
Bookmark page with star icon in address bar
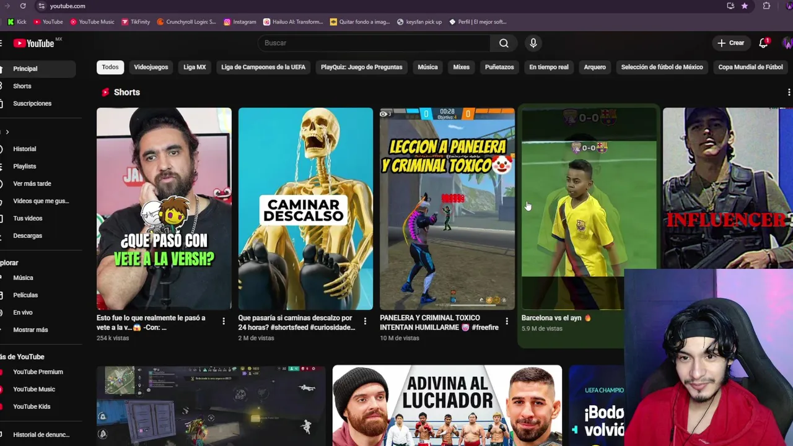[745, 6]
